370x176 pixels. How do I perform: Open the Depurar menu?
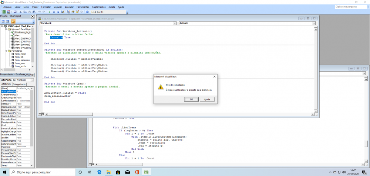click(57, 7)
